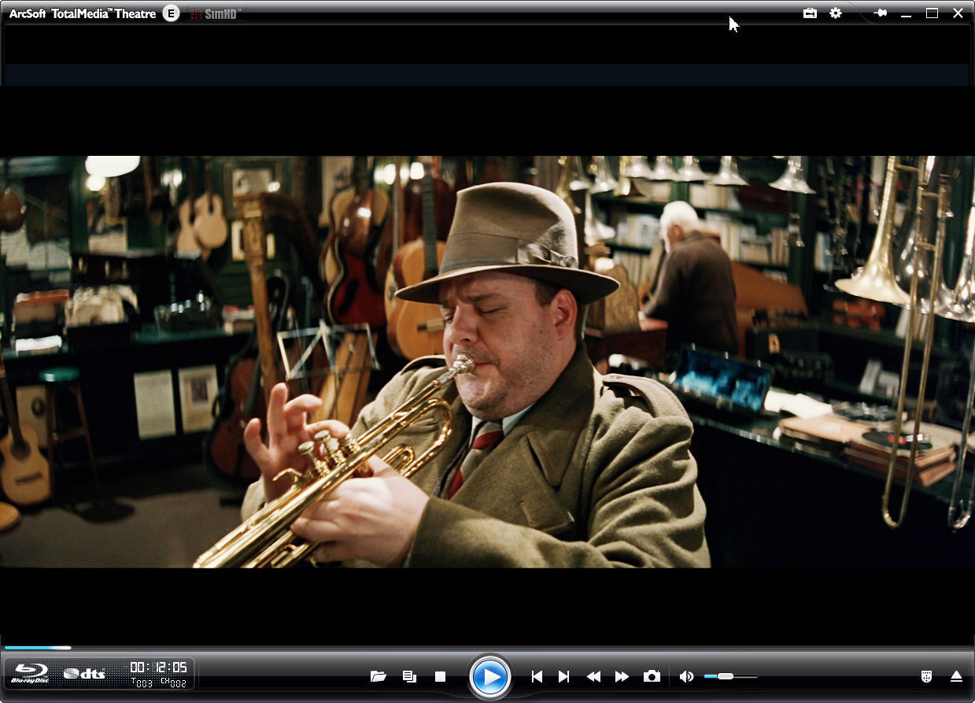The image size is (975, 703).
Task: Click the playback progress seek bar
Action: coord(487,648)
